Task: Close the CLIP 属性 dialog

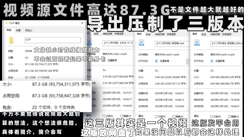Action: [82, 23]
